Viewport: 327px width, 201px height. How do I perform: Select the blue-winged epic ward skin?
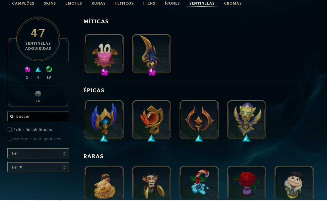tap(104, 120)
